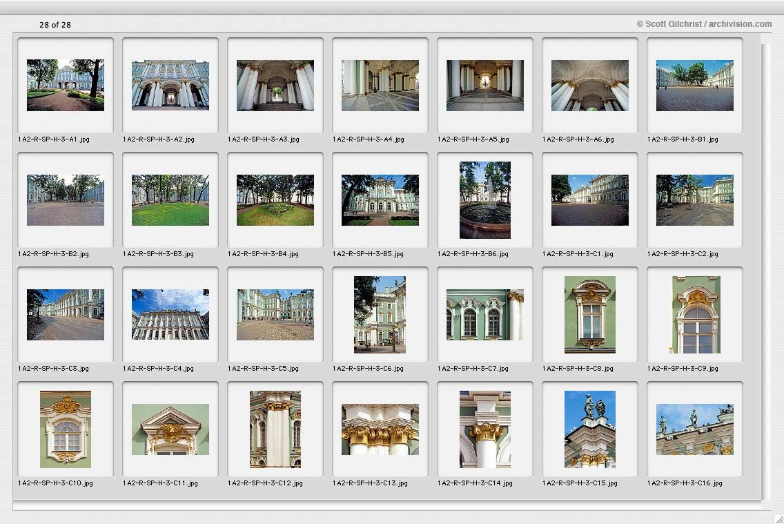Click the filename label 1A2-R-SP-H-3-C16.jpg

pyautogui.click(x=685, y=483)
